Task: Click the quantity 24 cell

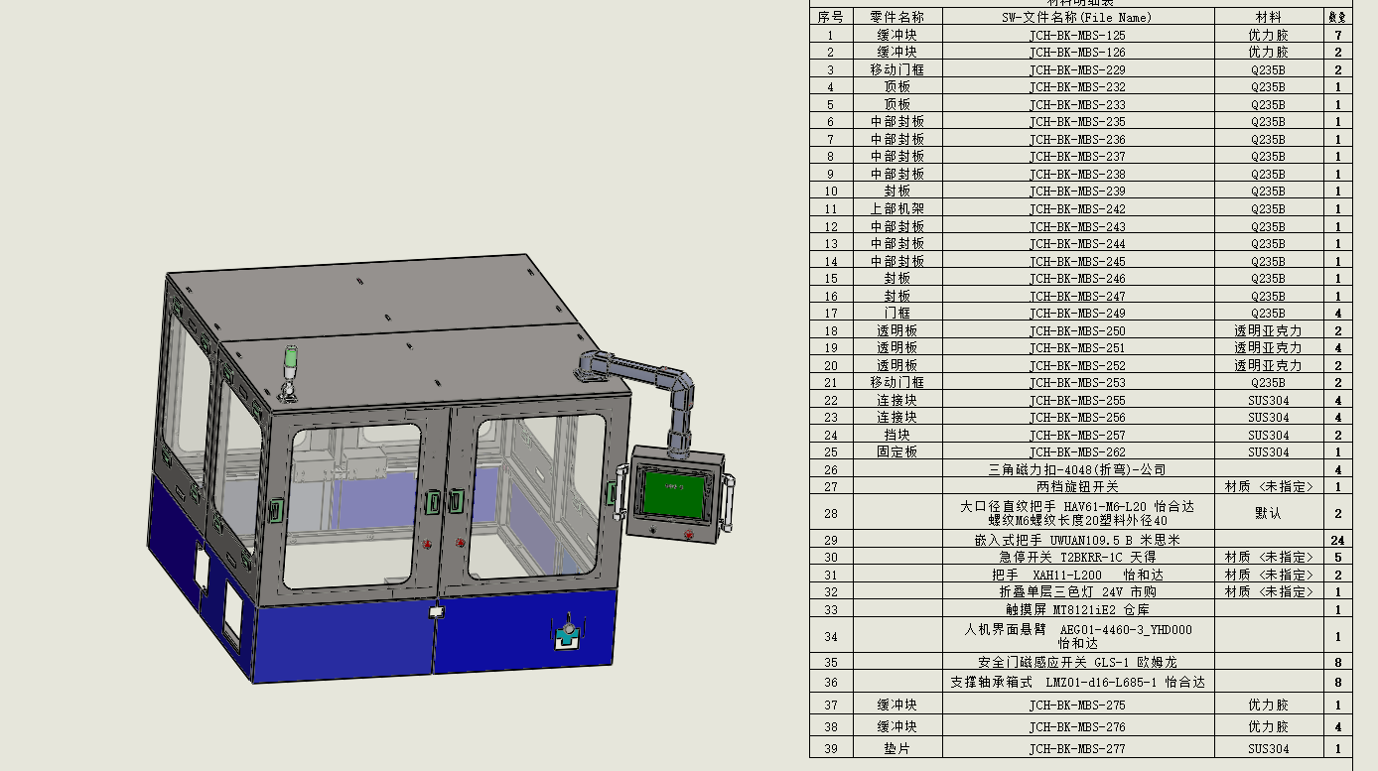Action: 1337,540
